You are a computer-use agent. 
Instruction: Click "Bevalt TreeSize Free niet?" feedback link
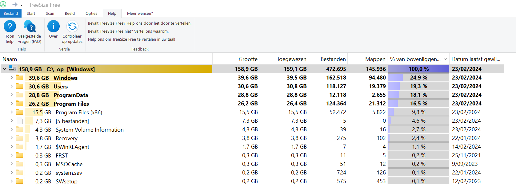pos(128,31)
